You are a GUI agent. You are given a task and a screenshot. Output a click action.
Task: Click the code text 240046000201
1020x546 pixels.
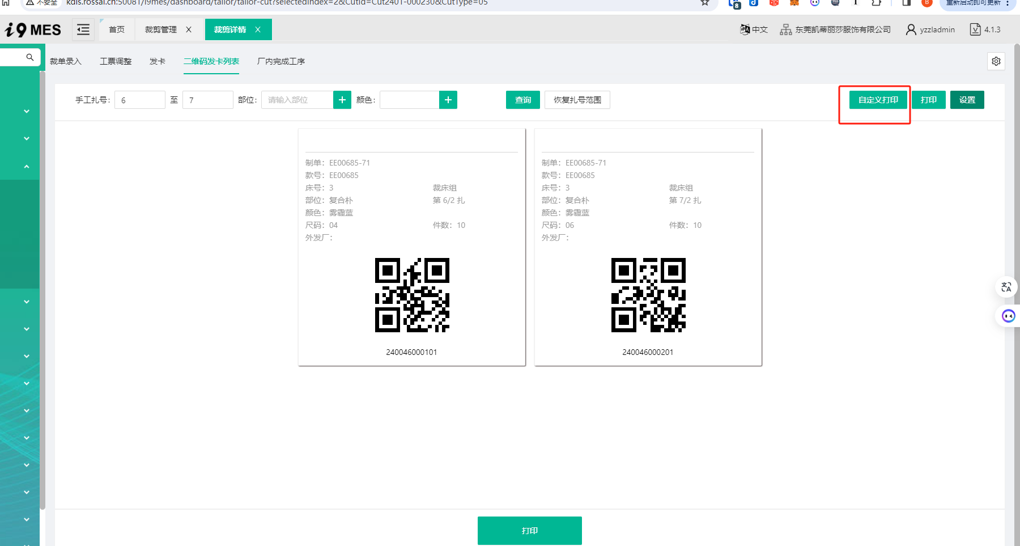(x=648, y=352)
